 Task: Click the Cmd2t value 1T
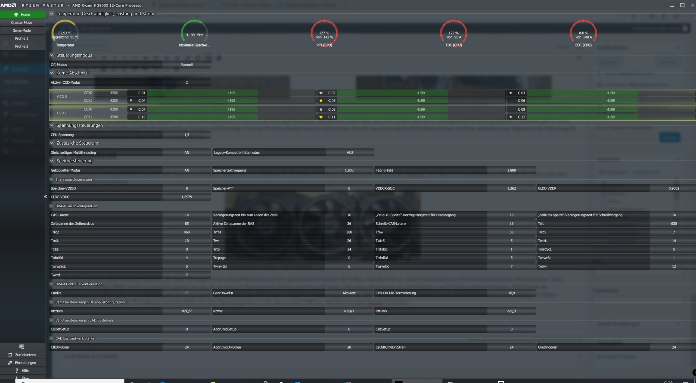187,293
